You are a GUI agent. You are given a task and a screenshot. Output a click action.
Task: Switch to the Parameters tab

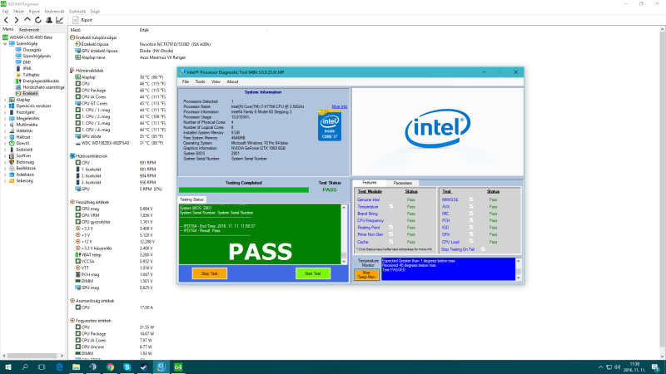(x=402, y=183)
